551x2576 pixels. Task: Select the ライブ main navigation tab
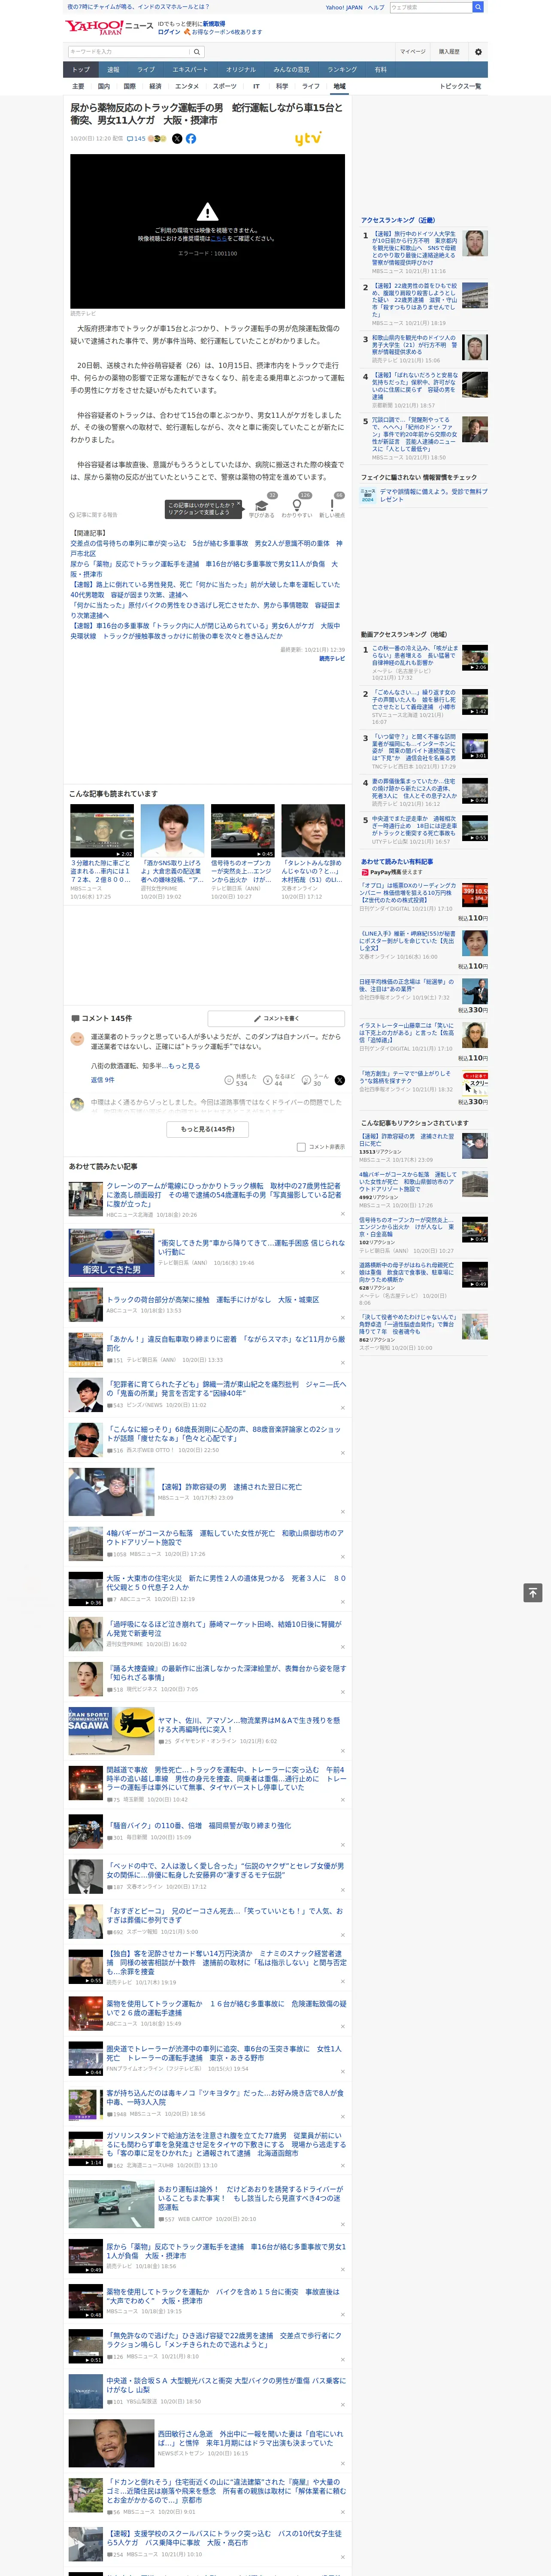146,70
